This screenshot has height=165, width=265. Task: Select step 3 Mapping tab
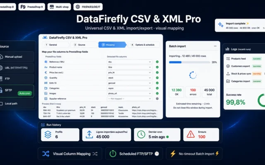pyautogui.click(x=112, y=45)
